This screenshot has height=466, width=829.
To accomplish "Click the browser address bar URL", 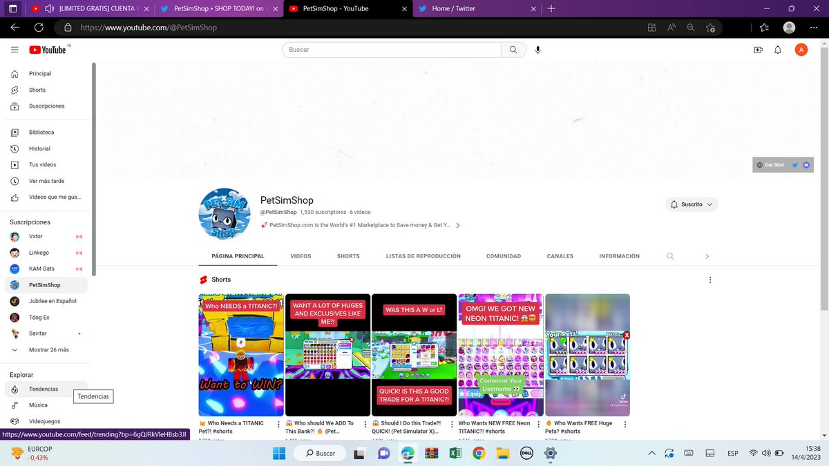I will click(149, 28).
